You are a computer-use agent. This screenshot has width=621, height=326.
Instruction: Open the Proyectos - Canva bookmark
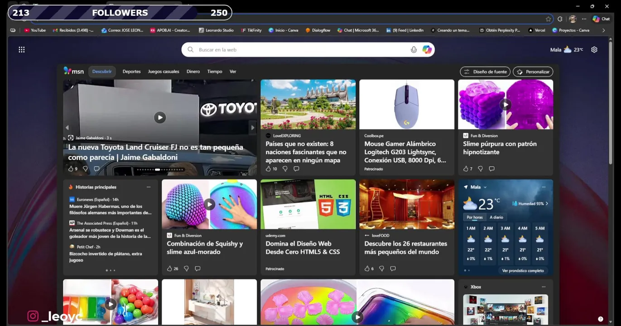tap(571, 30)
